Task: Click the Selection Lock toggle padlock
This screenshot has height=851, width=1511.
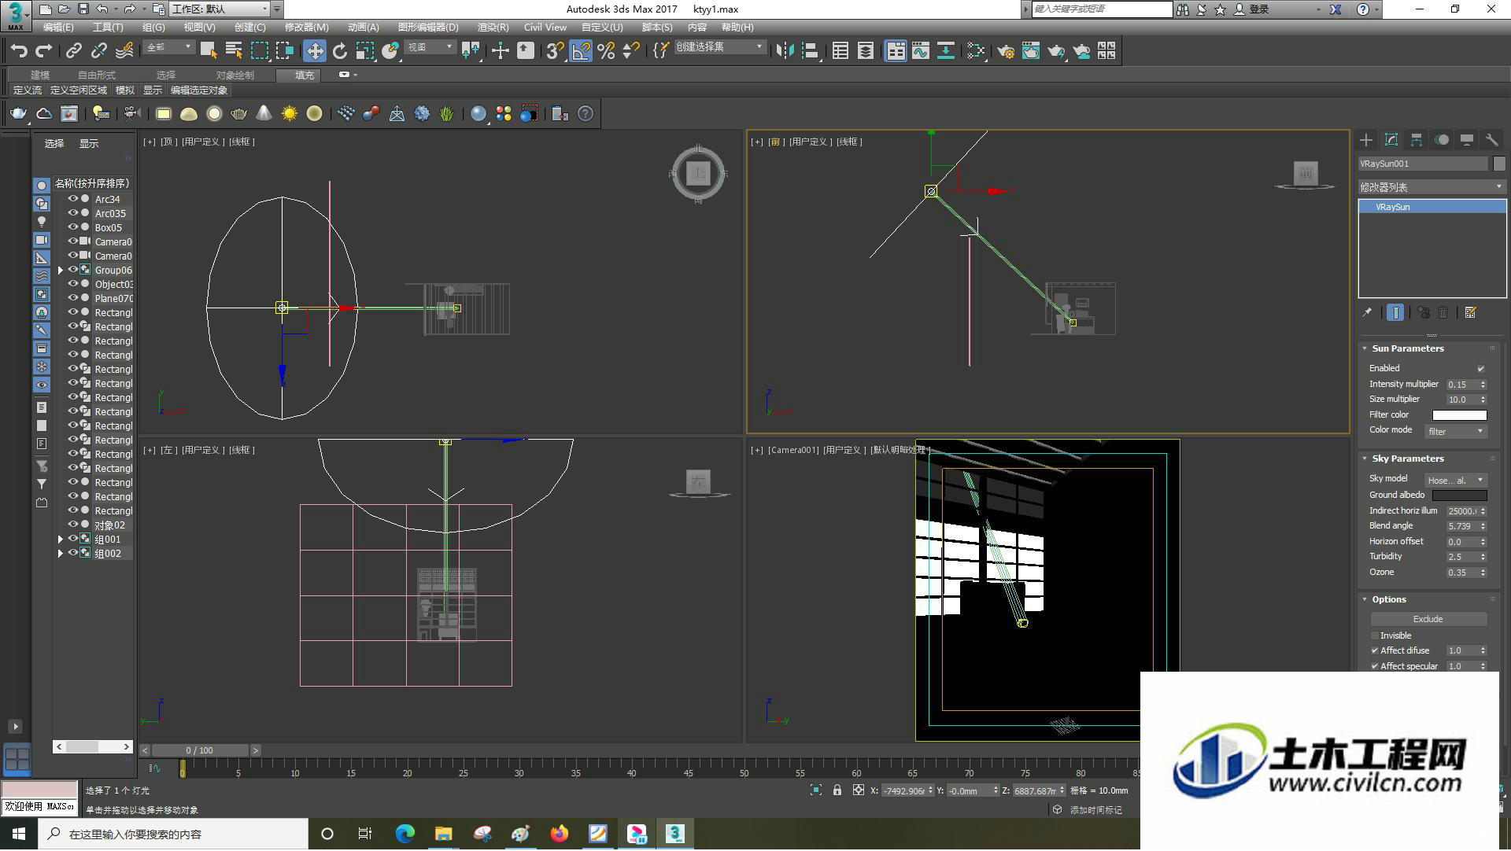Action: click(837, 791)
